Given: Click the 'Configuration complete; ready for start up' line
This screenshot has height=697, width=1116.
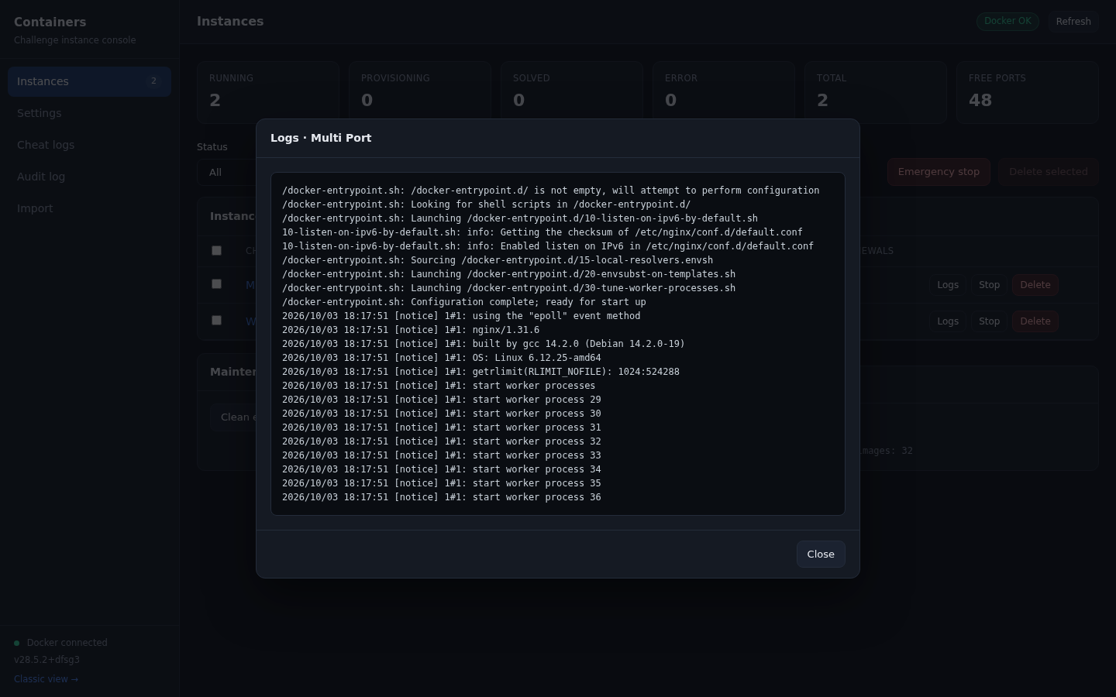Looking at the screenshot, I should coord(464,302).
